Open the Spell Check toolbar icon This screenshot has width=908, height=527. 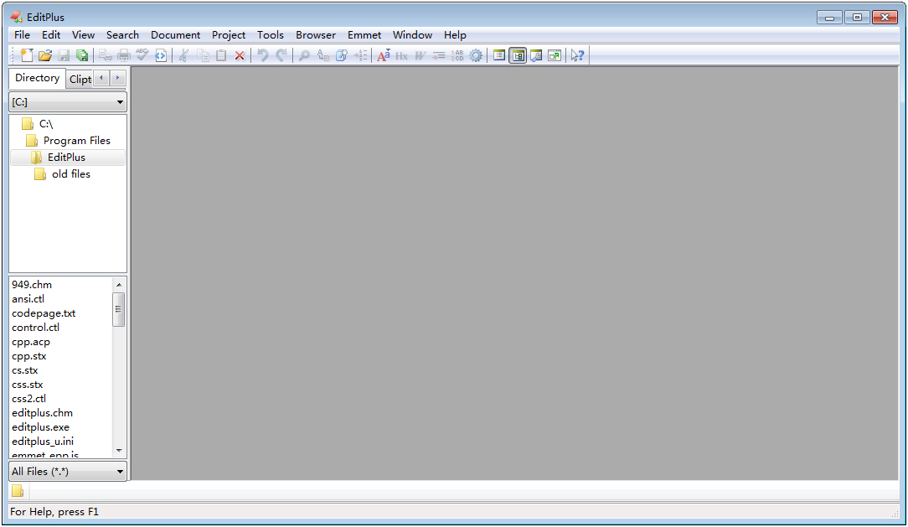142,55
